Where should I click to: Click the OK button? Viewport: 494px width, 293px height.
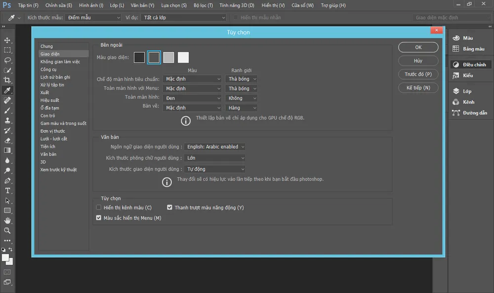(x=418, y=47)
